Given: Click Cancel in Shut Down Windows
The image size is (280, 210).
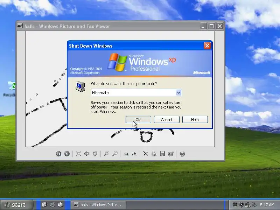Looking at the screenshot, I should (x=167, y=120).
